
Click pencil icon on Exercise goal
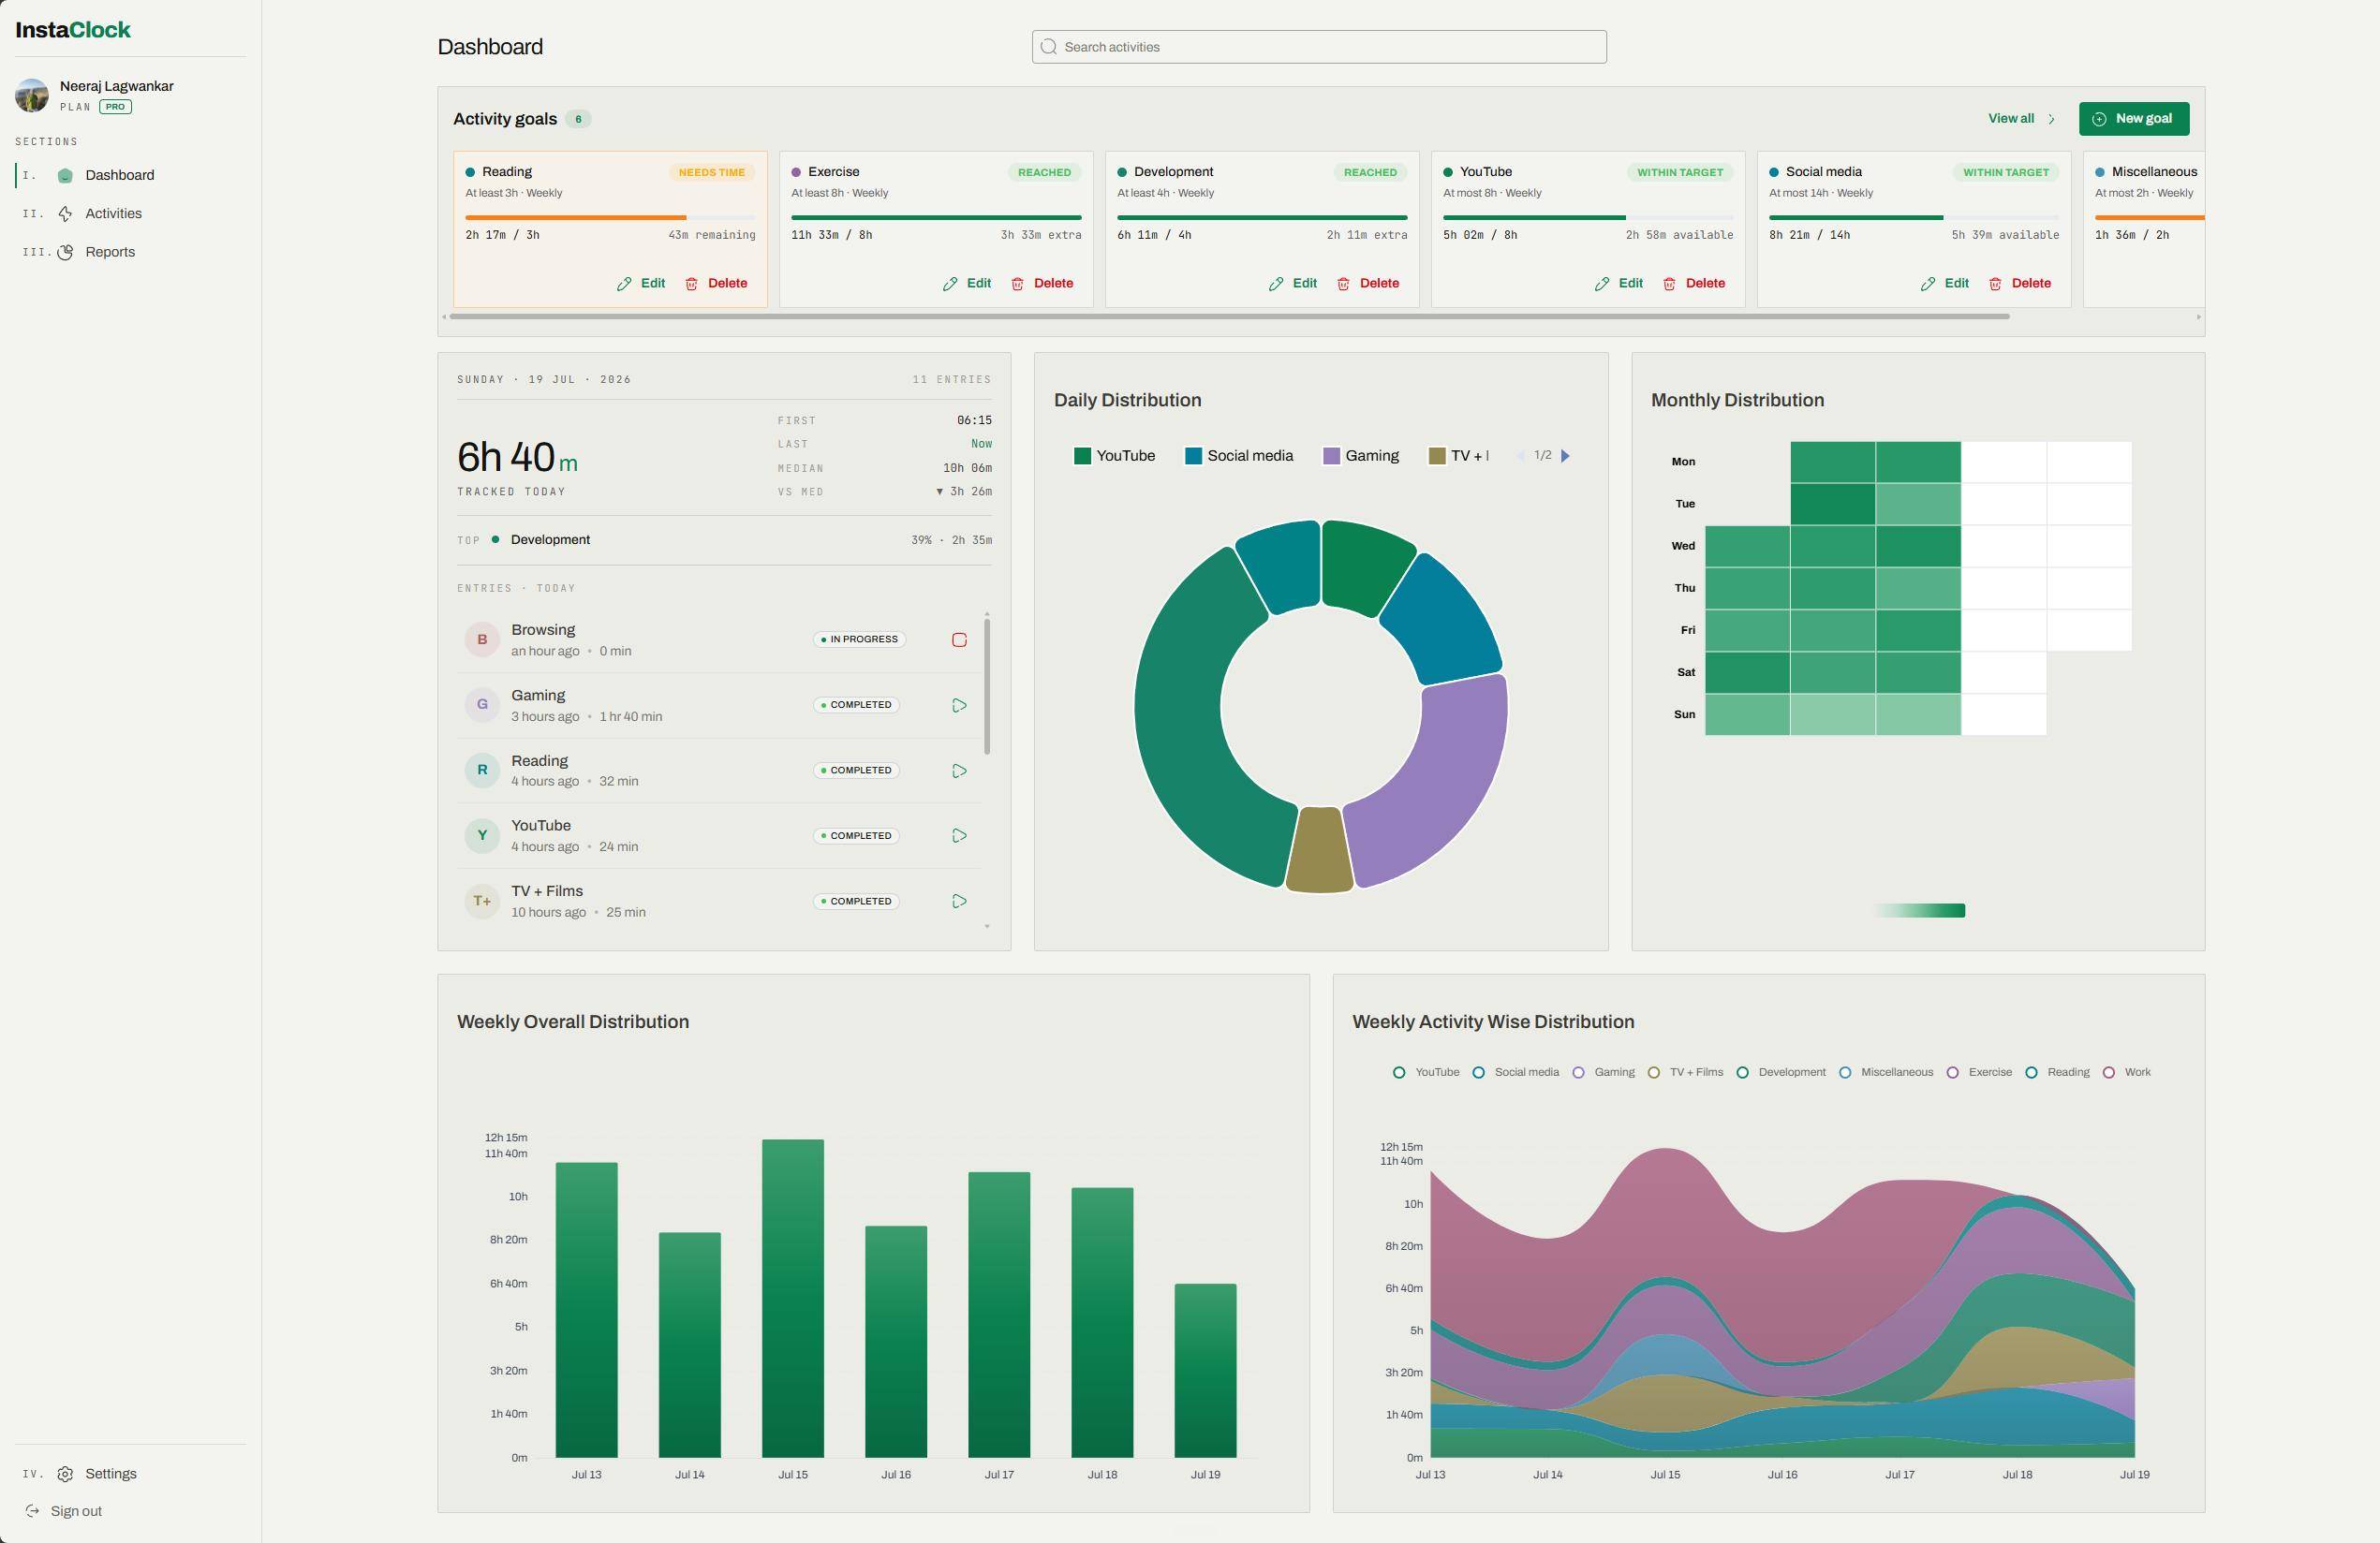tap(950, 284)
